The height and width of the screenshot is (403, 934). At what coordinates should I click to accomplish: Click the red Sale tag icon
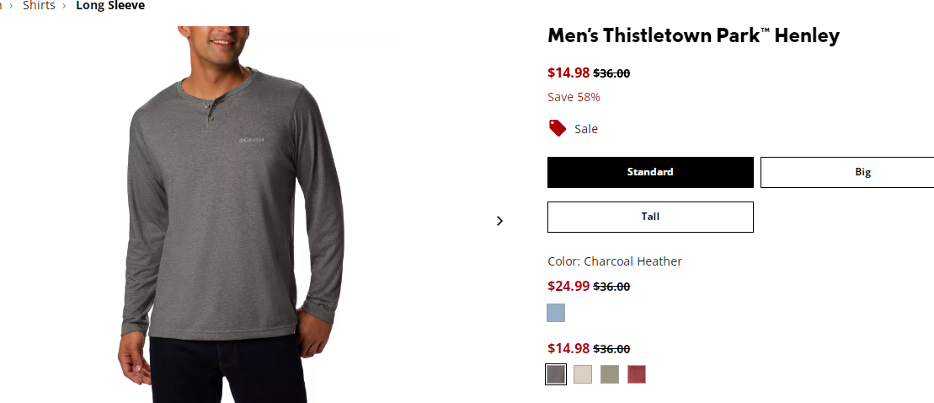[558, 128]
